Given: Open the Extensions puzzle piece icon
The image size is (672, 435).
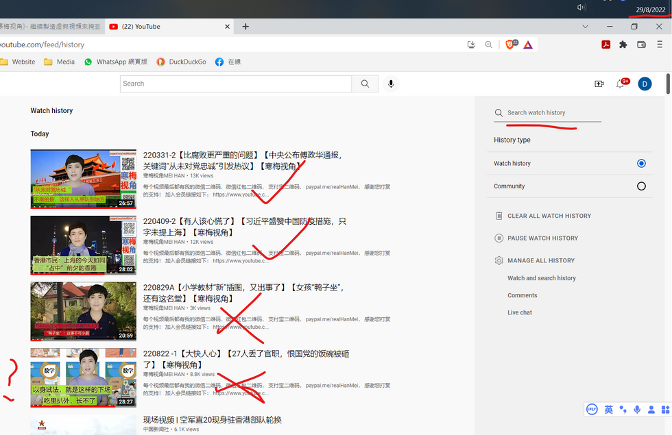Looking at the screenshot, I should click(623, 45).
